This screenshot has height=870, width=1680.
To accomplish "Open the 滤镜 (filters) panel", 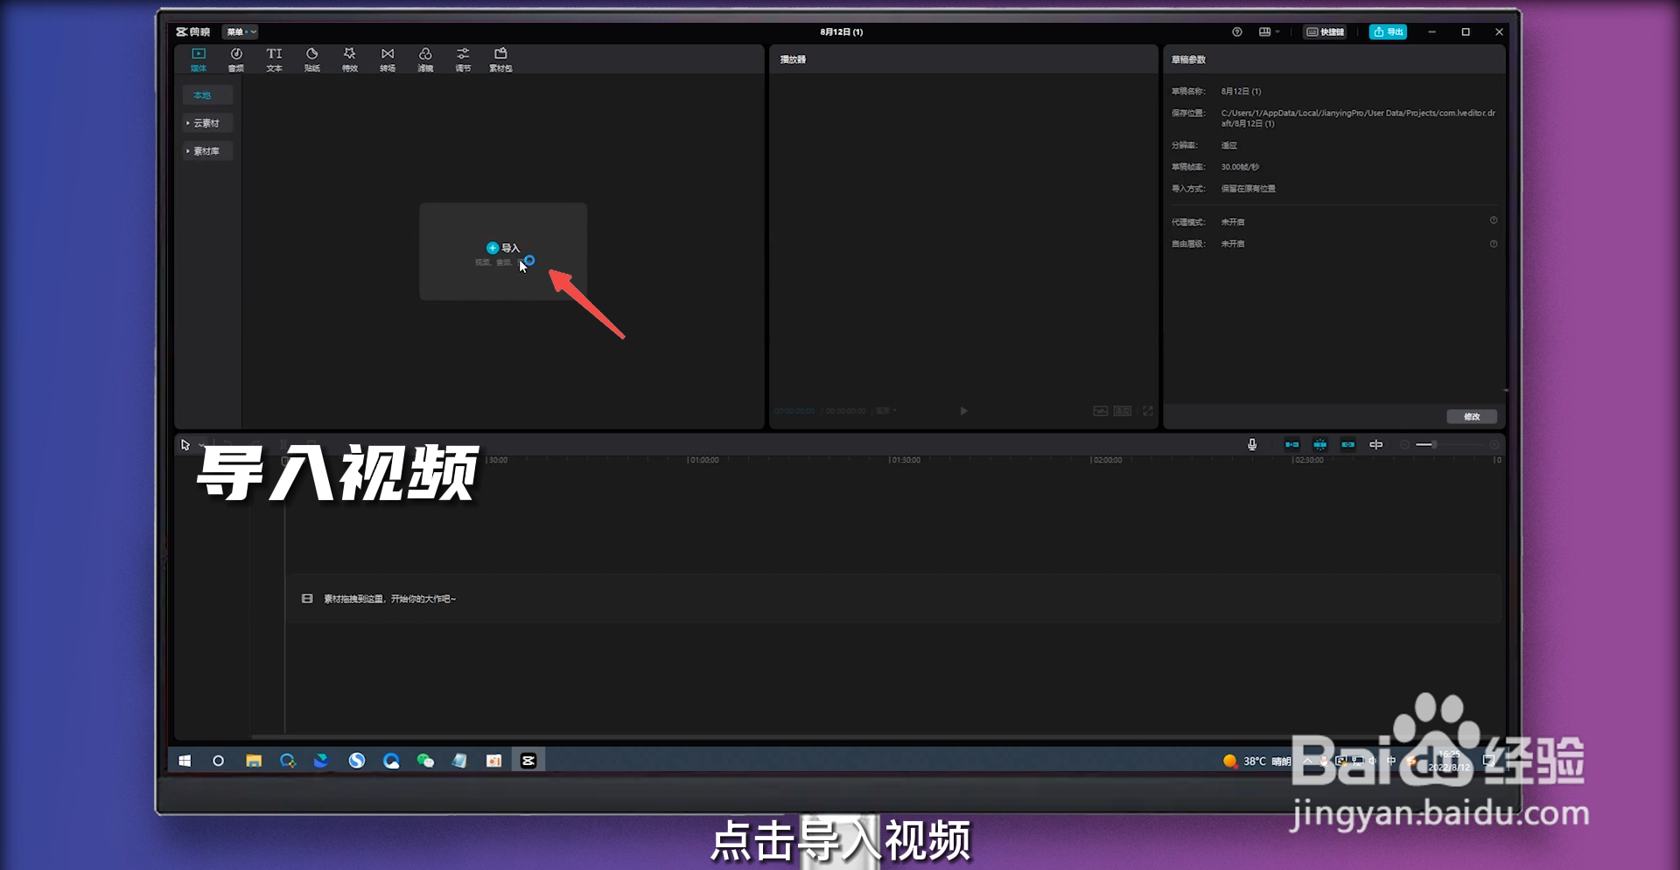I will click(425, 59).
